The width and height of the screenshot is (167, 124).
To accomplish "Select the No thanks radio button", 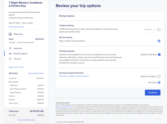I will click(x=159, y=82).
